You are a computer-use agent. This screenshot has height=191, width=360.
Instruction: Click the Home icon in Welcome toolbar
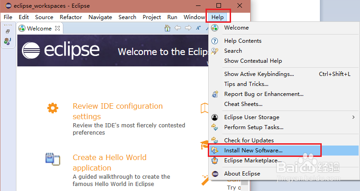(167, 28)
